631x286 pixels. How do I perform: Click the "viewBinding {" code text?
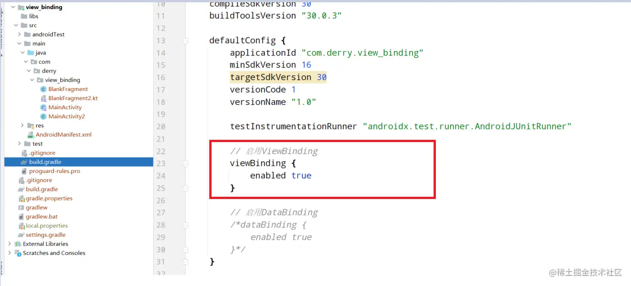[263, 163]
